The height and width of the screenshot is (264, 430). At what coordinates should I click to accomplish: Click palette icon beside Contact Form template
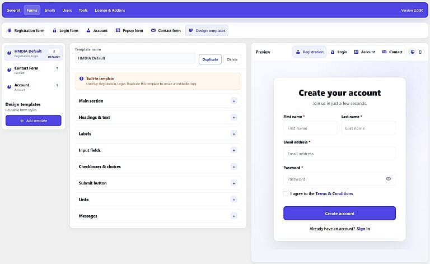pos(10,70)
